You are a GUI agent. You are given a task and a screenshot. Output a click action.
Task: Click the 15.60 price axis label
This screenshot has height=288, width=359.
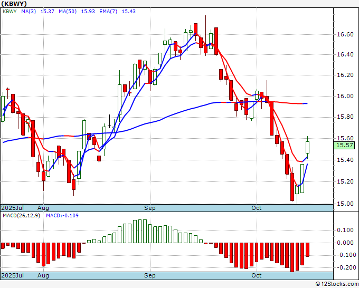pyautogui.click(x=345, y=138)
